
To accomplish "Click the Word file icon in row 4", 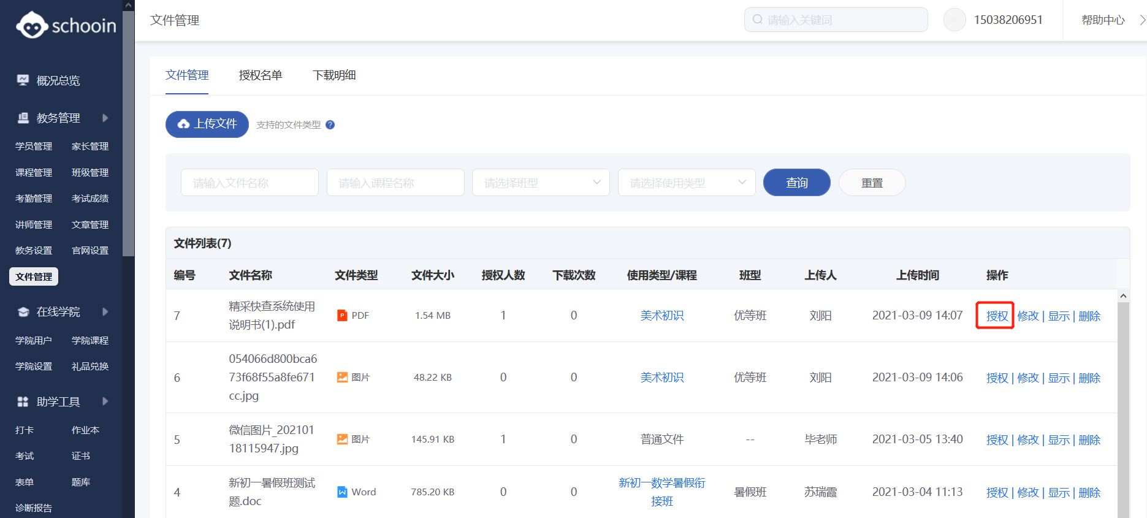I will (x=342, y=492).
